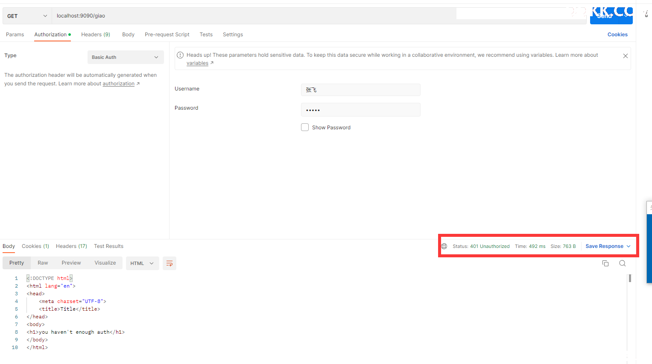Viewport: 652px width, 364px height.
Task: Click the response body vertical scrollbar
Action: pyautogui.click(x=630, y=278)
